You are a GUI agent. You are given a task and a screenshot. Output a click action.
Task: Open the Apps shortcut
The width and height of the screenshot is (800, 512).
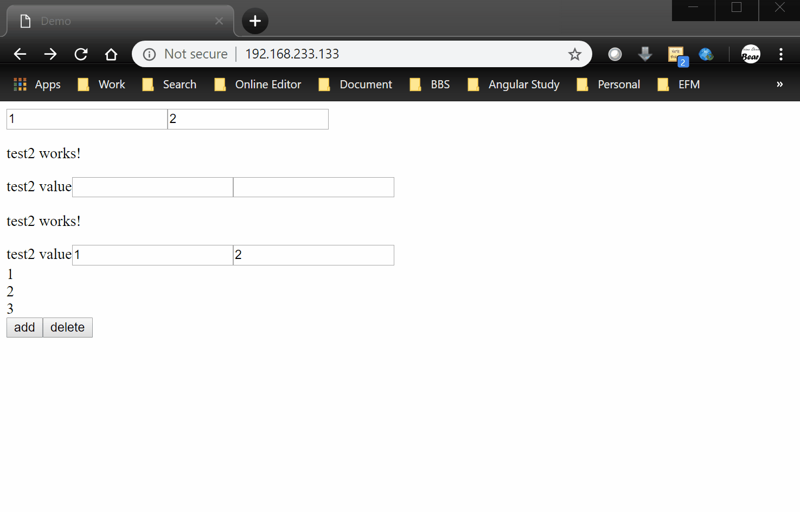click(x=37, y=85)
